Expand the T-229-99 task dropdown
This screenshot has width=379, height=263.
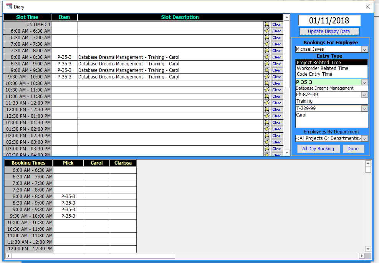click(x=364, y=109)
